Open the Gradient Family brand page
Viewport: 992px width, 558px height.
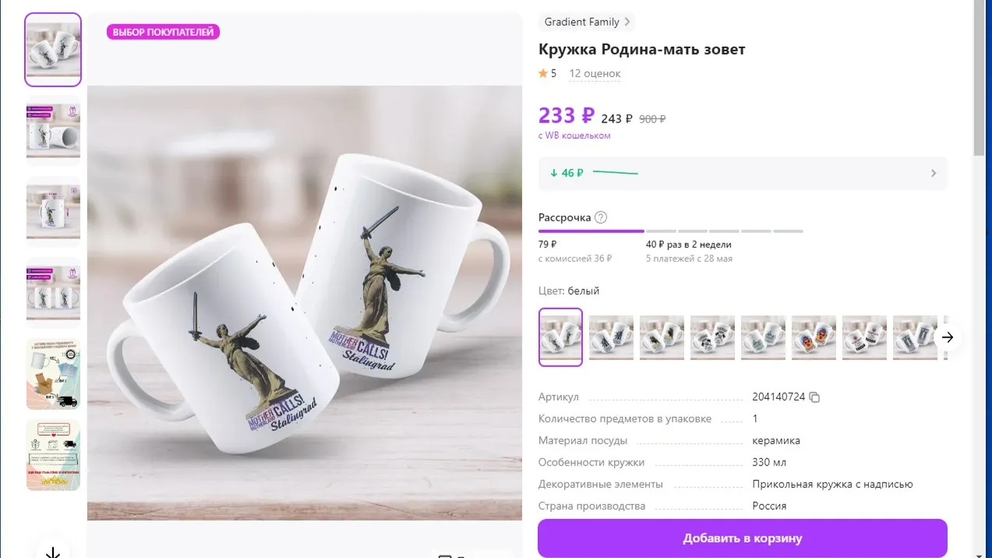(x=586, y=22)
